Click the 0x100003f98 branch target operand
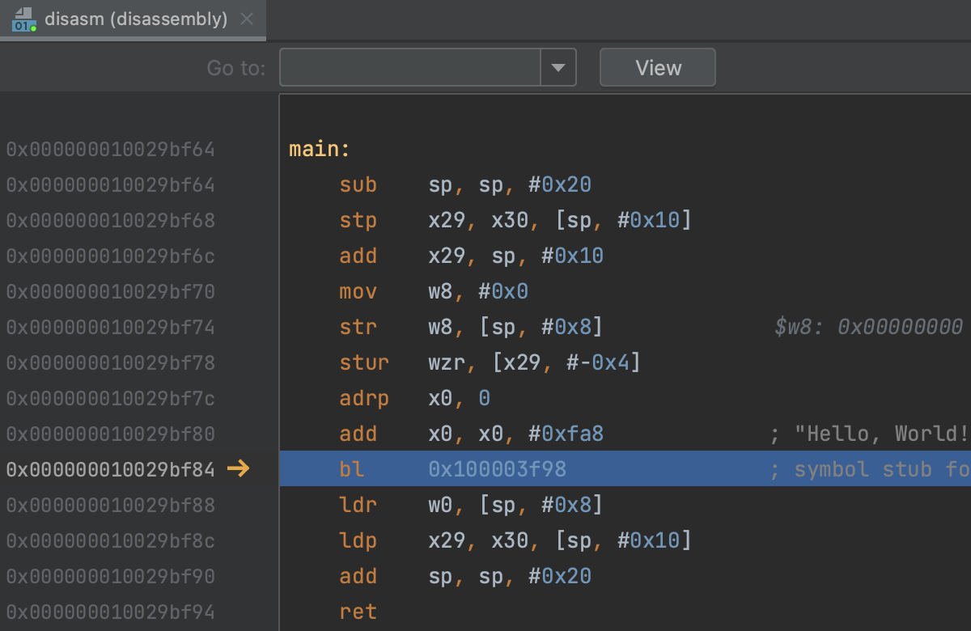The width and height of the screenshot is (971, 631). [497, 469]
